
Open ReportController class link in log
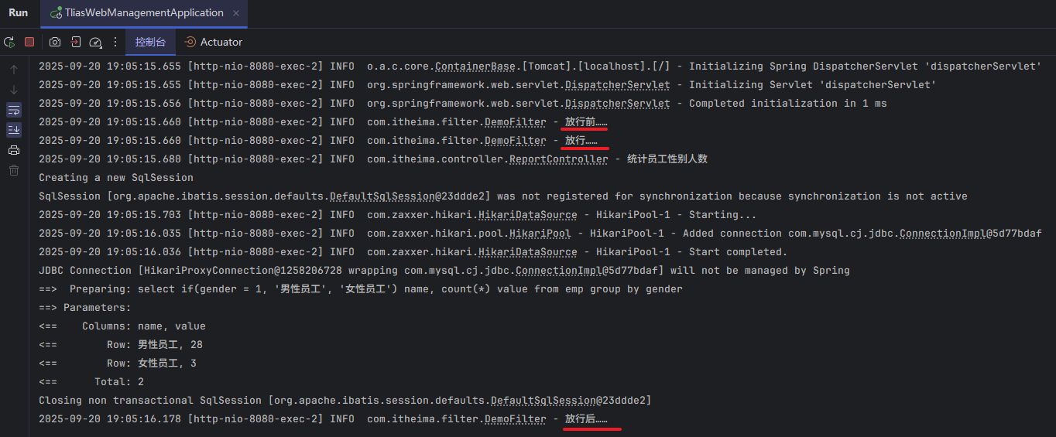click(x=558, y=159)
